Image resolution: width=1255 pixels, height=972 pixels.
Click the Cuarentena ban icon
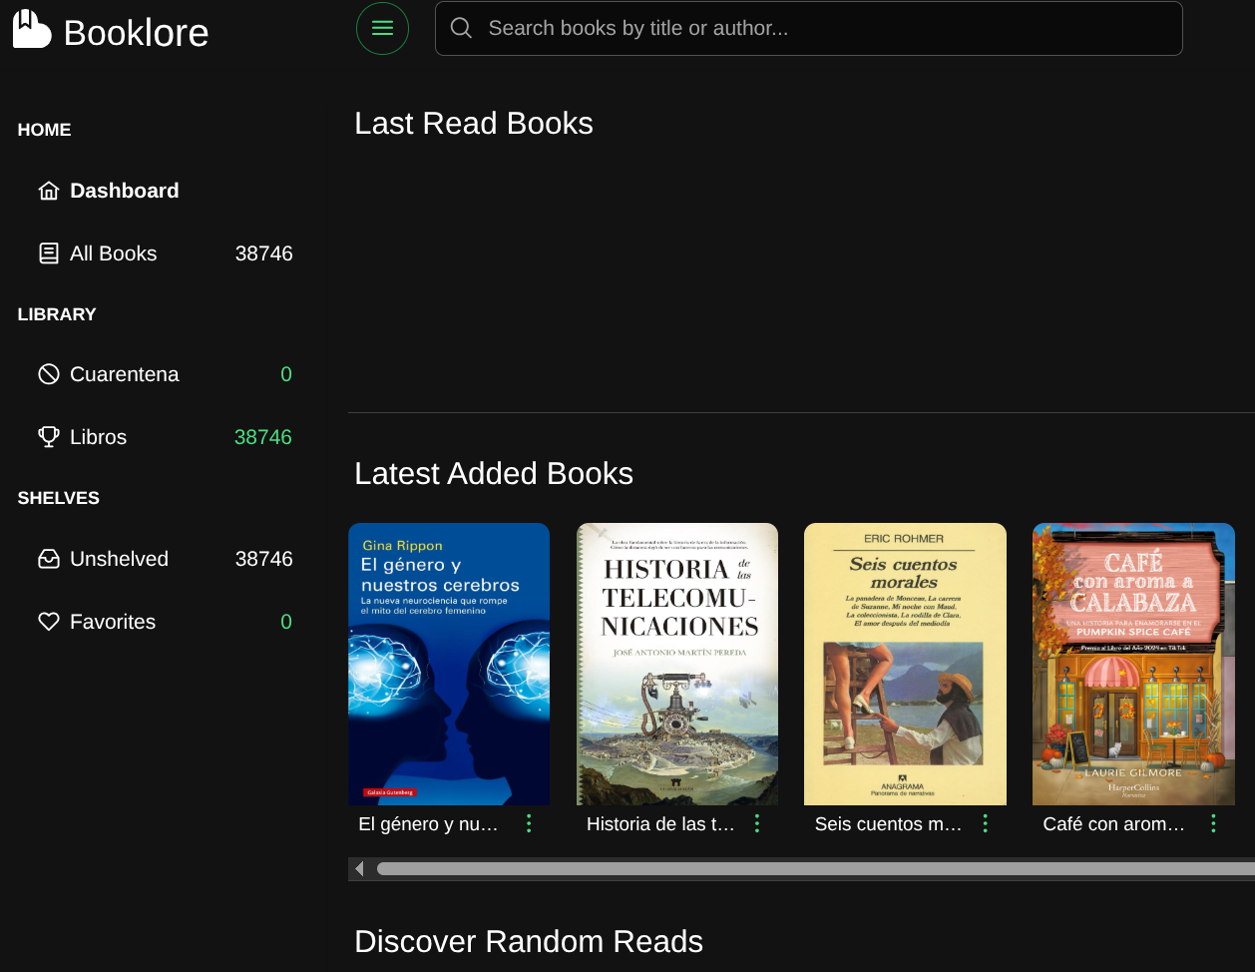(x=49, y=374)
